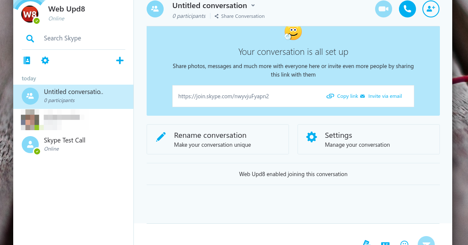Click the Online status under Web Upd8
The width and height of the screenshot is (468, 245).
[56, 18]
